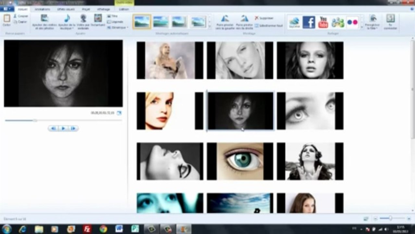Screen dimensions: 415x234
Task: Click the preview seek bar
Action: click(x=63, y=120)
